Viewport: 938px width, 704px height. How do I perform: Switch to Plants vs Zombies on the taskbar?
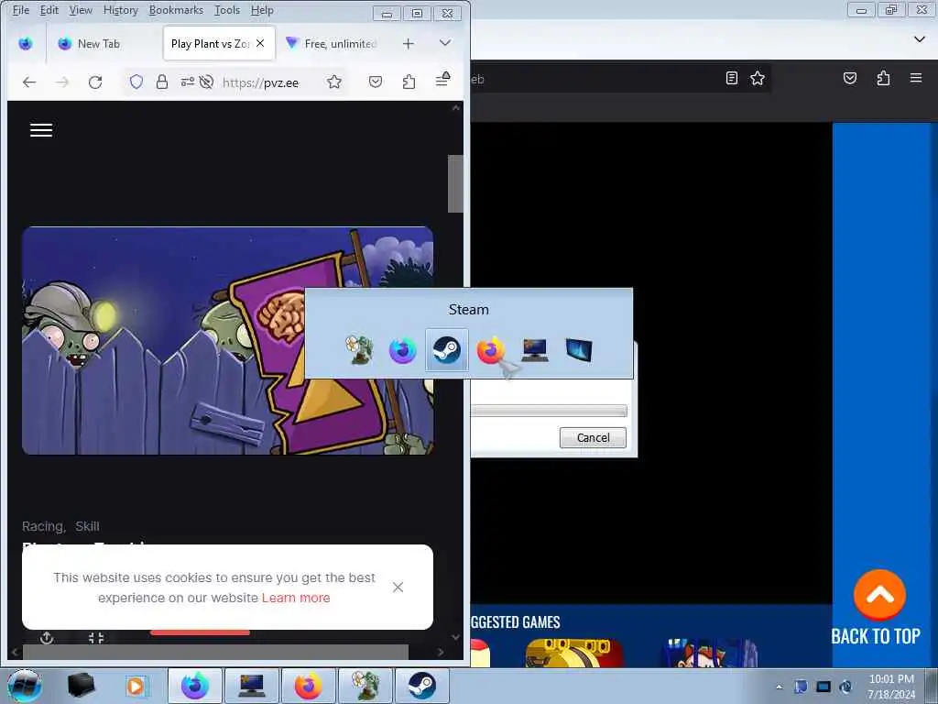point(365,686)
